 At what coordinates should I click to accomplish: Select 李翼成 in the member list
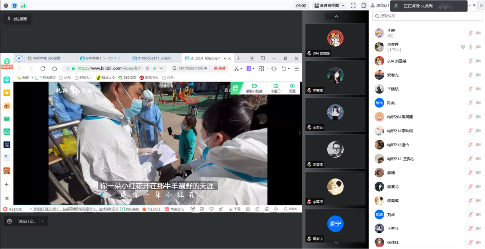392,200
